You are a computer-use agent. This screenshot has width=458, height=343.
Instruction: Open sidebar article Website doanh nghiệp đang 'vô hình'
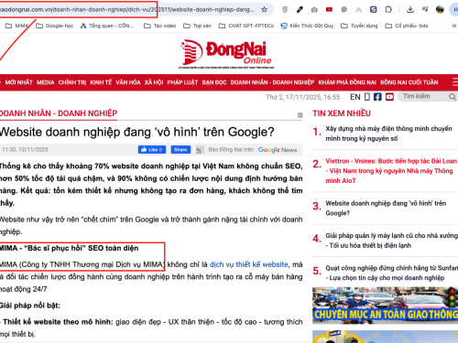click(386, 208)
